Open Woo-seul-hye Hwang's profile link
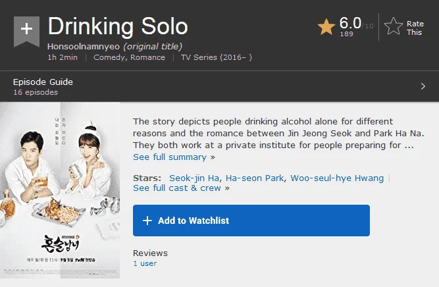 (x=337, y=178)
